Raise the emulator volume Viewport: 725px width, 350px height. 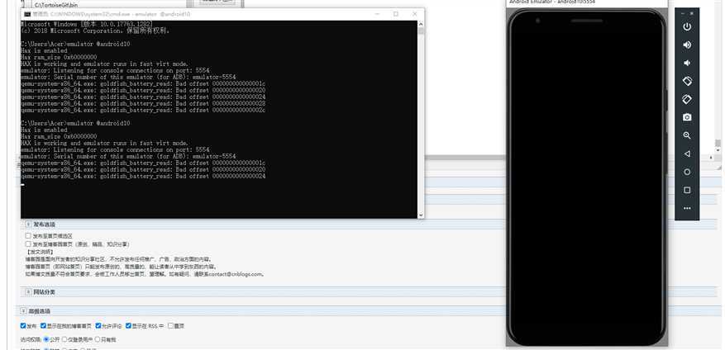tap(687, 45)
